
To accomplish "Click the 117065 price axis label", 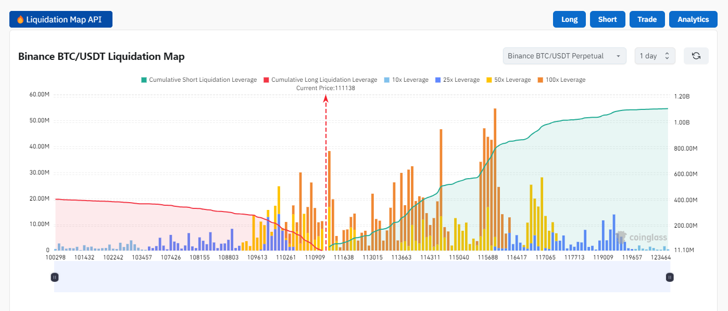I will (545, 257).
